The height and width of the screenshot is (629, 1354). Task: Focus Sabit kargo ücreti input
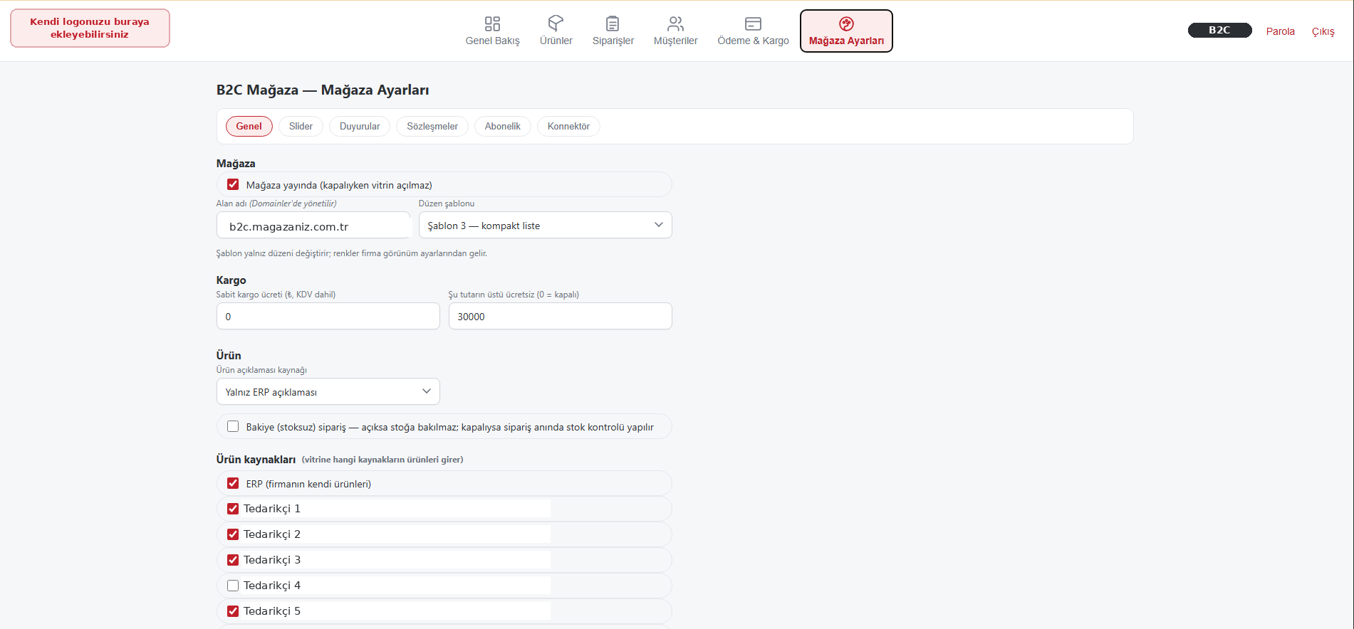tap(328, 316)
